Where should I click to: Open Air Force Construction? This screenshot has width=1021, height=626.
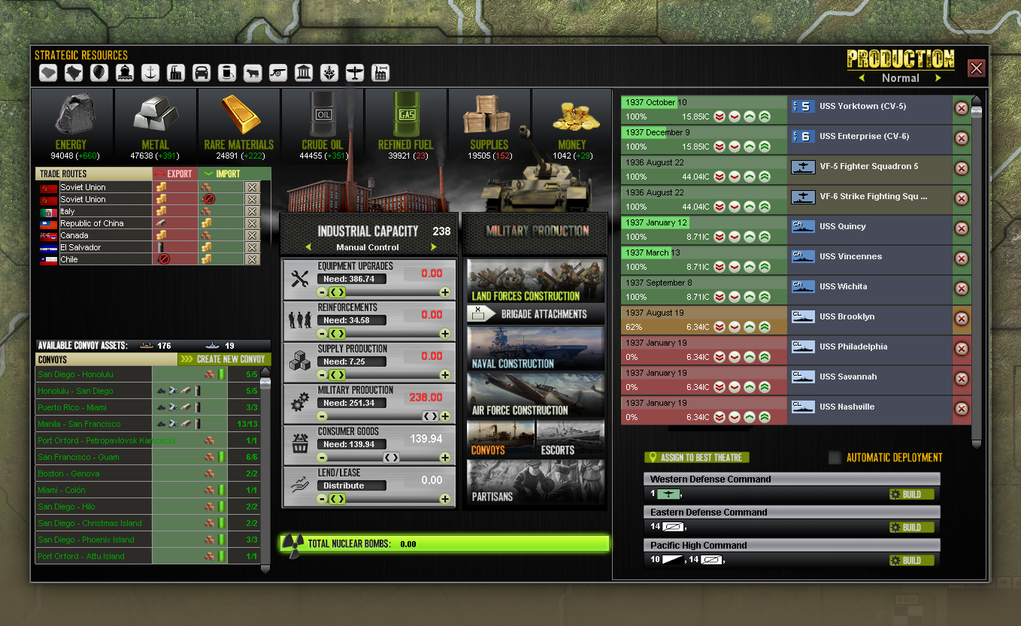point(536,395)
